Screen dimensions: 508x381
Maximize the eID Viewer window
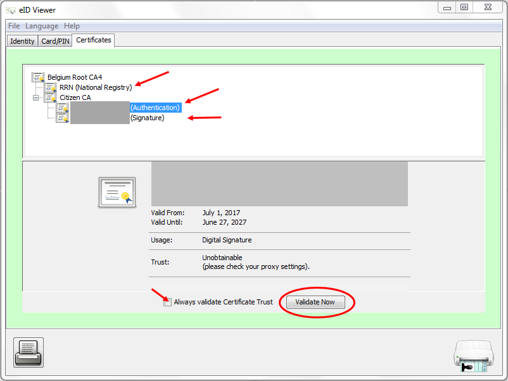464,7
